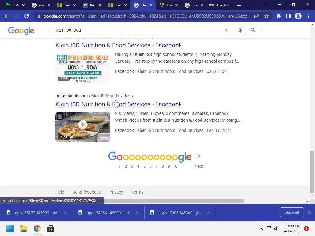Close the downloads bar
Image resolution: width=315 pixels, height=236 pixels.
pyautogui.click(x=309, y=212)
